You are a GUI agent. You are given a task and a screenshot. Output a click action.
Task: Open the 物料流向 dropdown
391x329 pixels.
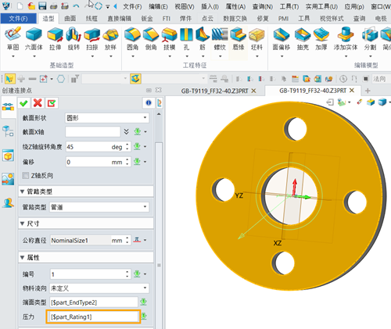point(99,288)
